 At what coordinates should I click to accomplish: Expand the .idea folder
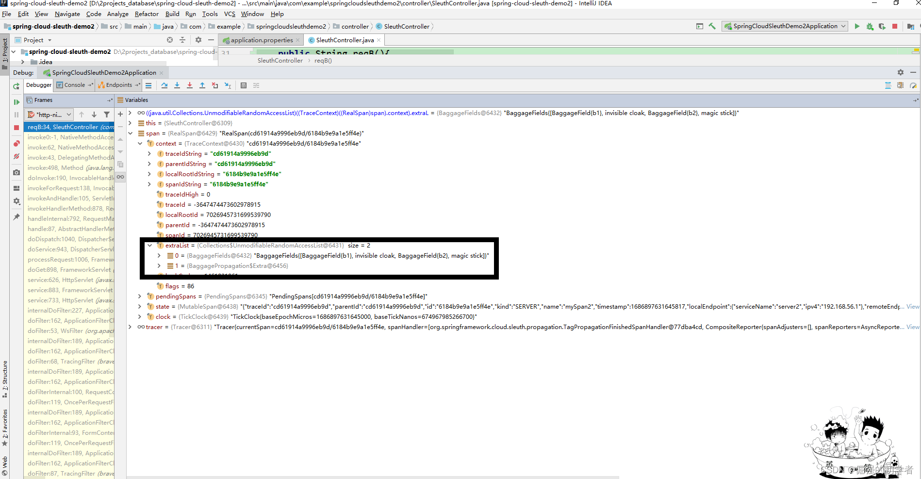(x=23, y=62)
